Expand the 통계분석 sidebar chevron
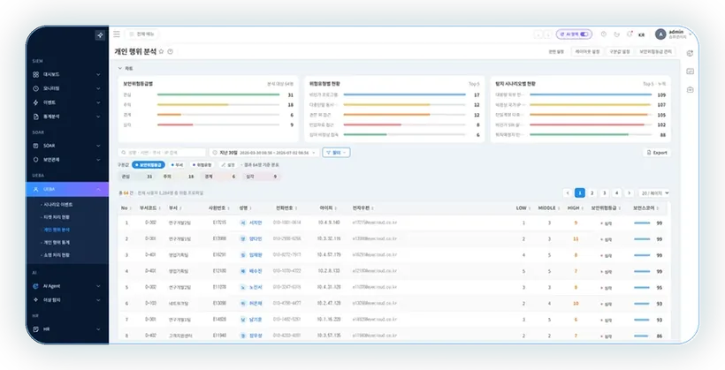Screen dimensions: 725x370 click(x=98, y=117)
